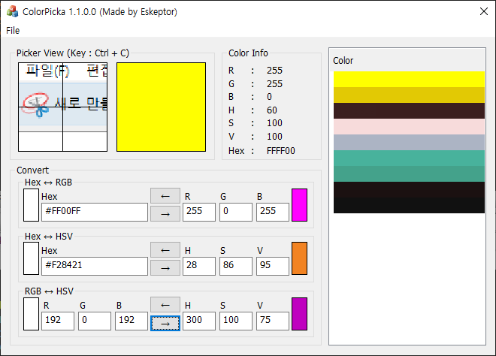Close the ColorPicka window
The width and height of the screenshot is (496, 356).
pos(484,11)
